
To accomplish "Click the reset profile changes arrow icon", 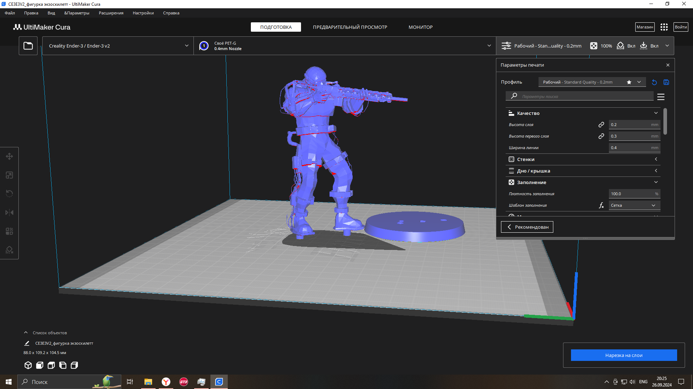I will point(654,82).
